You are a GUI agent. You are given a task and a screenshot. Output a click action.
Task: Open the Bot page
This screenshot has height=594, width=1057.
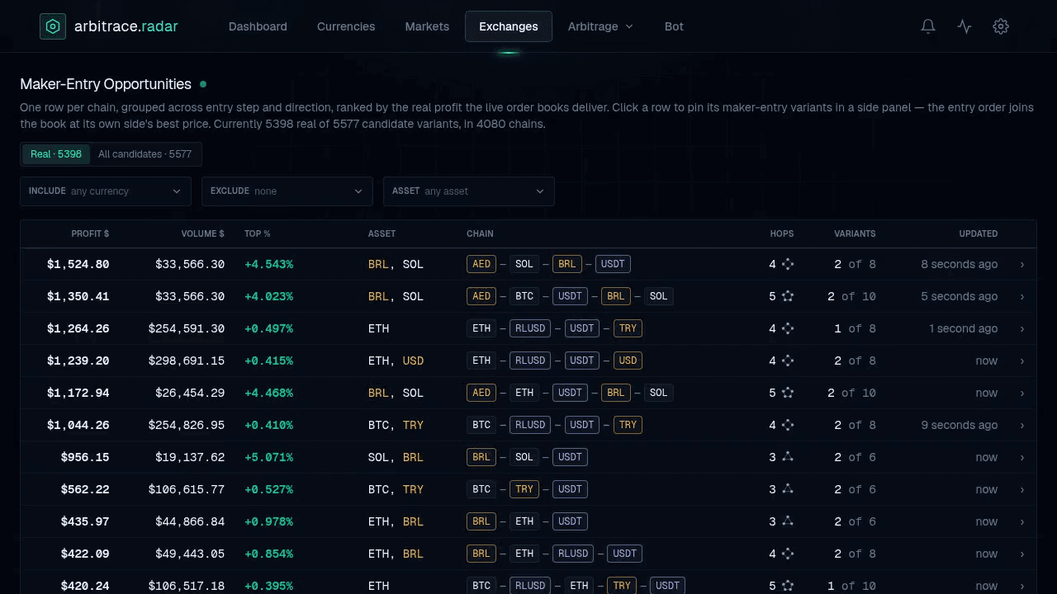coord(674,26)
